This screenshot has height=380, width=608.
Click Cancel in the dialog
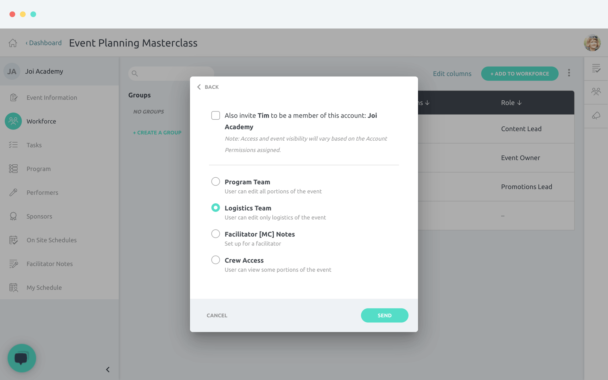point(217,315)
